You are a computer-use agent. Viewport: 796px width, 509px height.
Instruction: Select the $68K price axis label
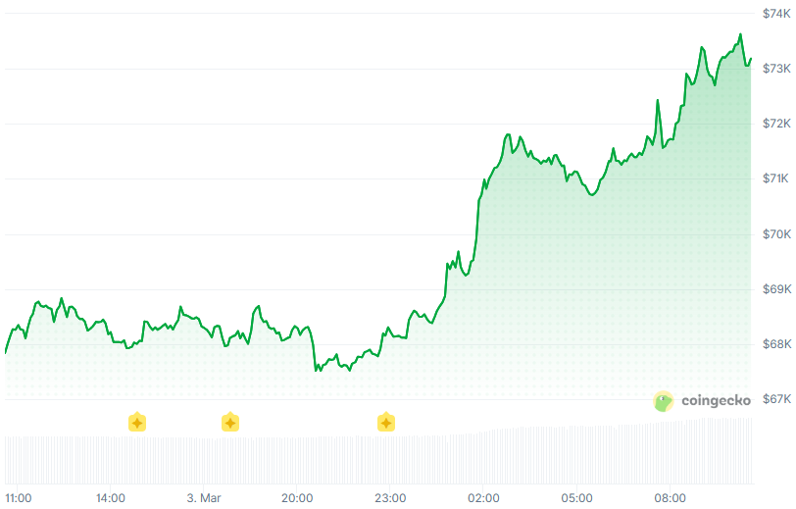coord(776,344)
